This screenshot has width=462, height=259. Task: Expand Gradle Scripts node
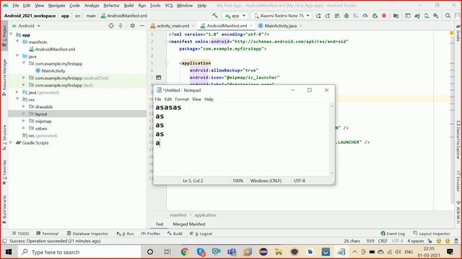(x=12, y=142)
